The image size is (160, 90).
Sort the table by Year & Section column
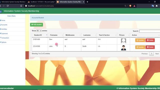pos(107,35)
